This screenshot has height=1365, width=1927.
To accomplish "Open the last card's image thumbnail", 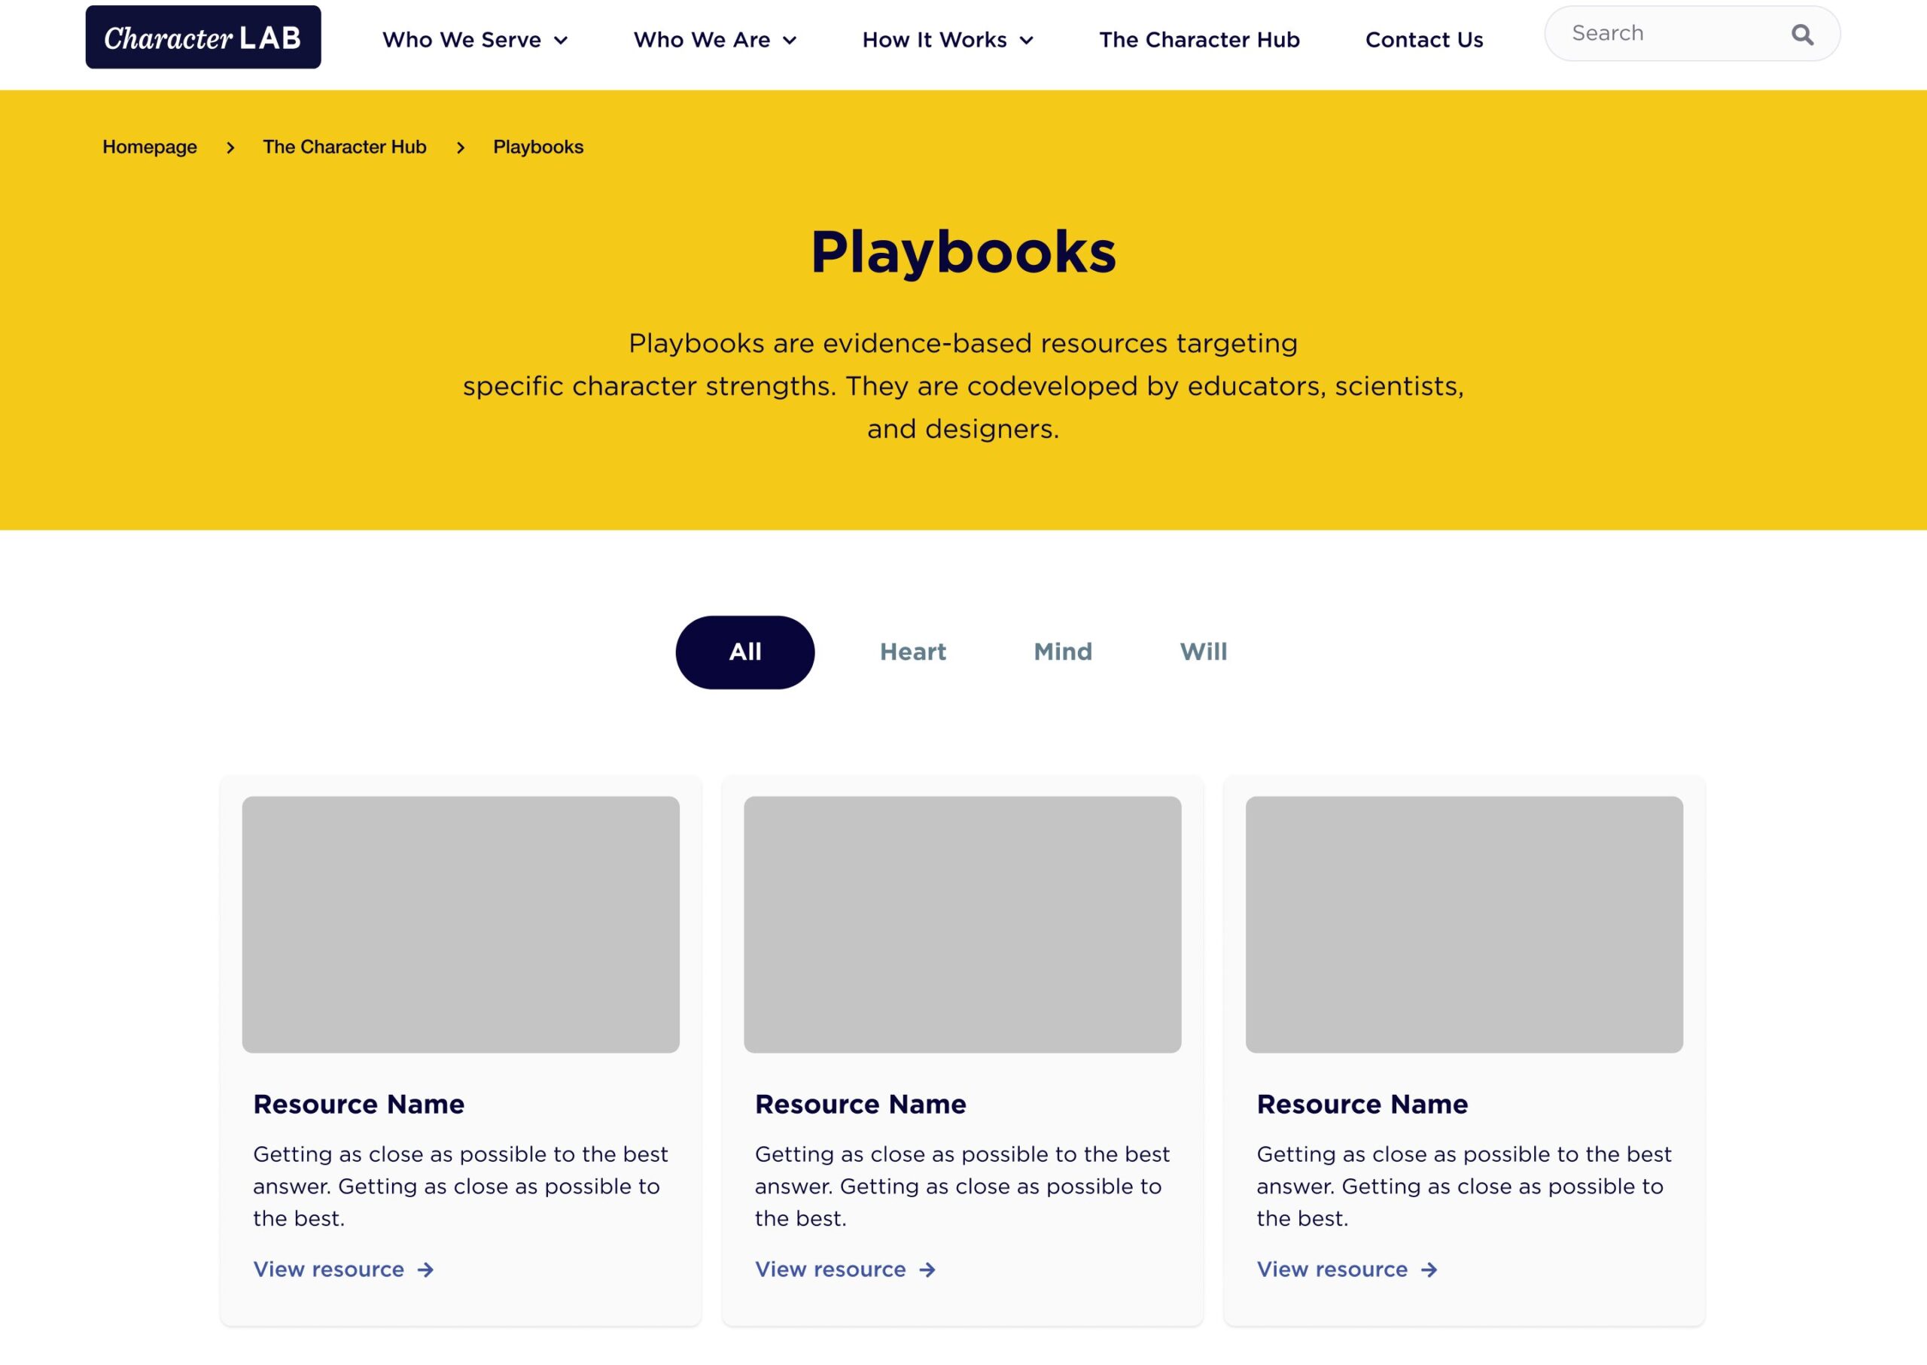I will [x=1465, y=925].
